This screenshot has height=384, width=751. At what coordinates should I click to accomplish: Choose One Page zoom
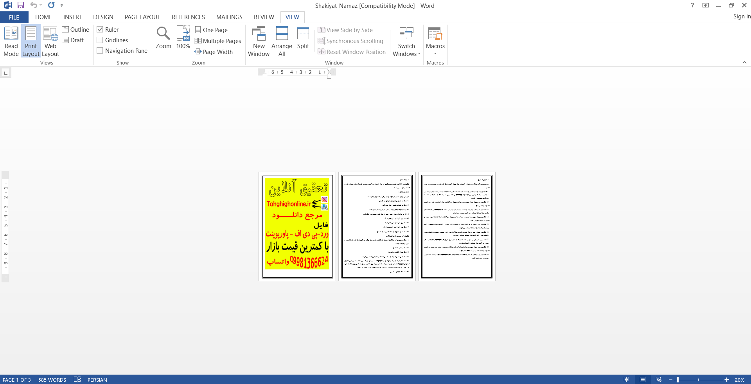(211, 30)
